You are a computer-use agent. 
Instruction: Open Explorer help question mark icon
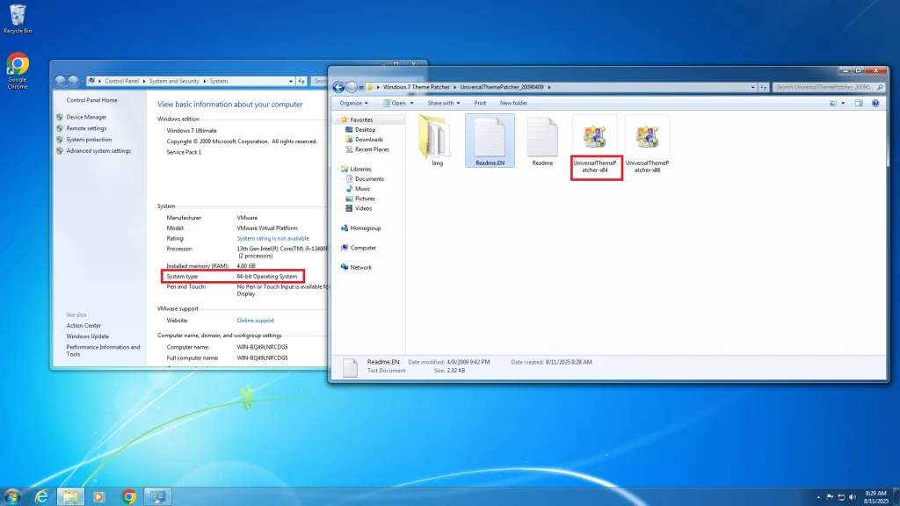pos(875,104)
